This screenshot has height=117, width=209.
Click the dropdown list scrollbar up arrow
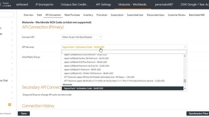pos(185,56)
